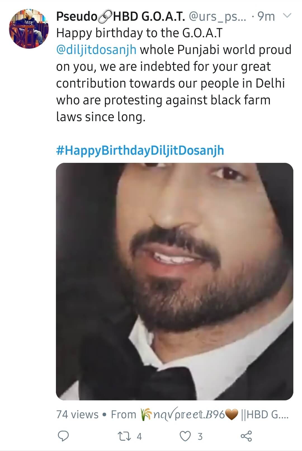Click the 9m timestamp
Viewport: 302px width, 451px height.
coord(266,17)
